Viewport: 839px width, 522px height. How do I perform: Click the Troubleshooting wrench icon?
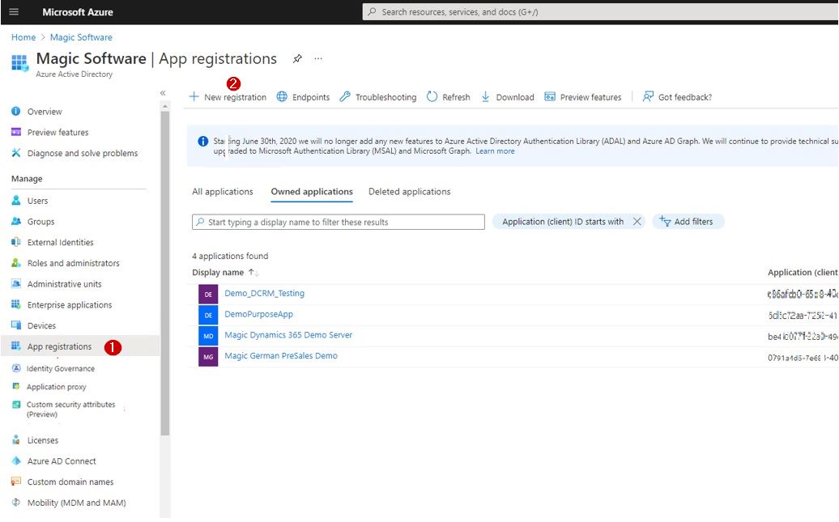pos(345,97)
